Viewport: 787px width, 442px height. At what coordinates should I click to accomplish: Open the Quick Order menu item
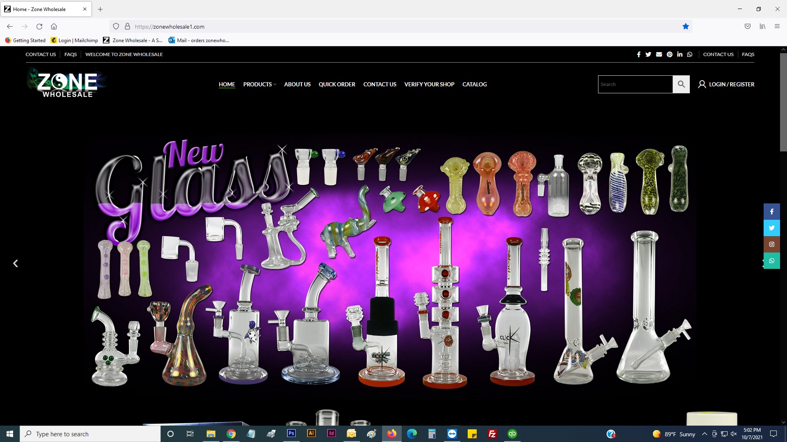[x=337, y=84]
